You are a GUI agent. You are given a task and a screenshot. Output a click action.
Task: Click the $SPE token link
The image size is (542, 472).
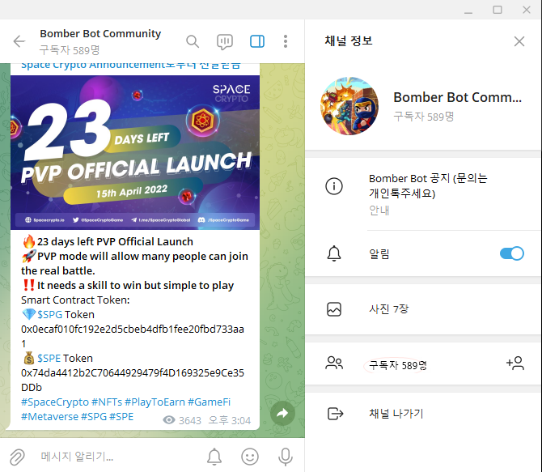point(49,358)
